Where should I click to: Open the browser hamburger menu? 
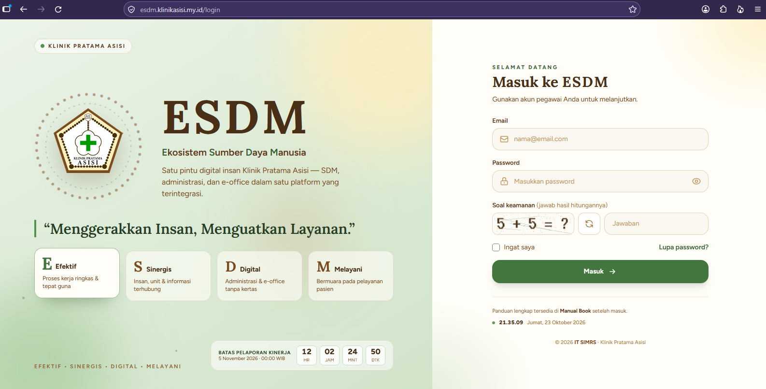click(x=758, y=9)
